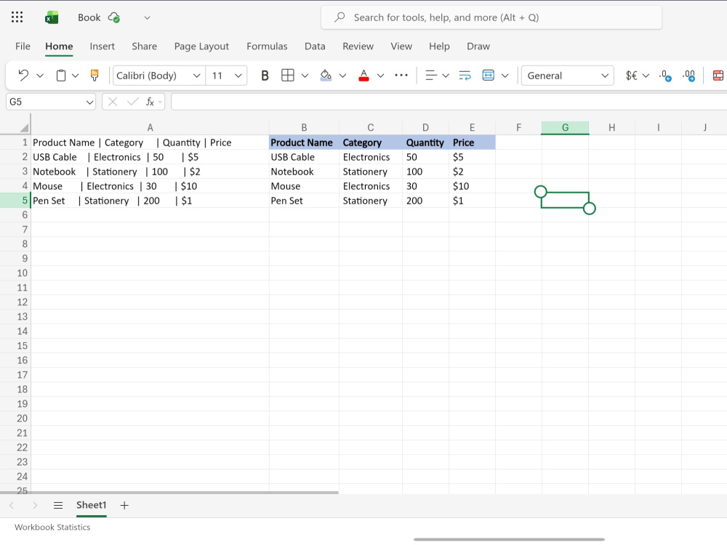
Task: Show more font options ellipsis
Action: point(401,76)
